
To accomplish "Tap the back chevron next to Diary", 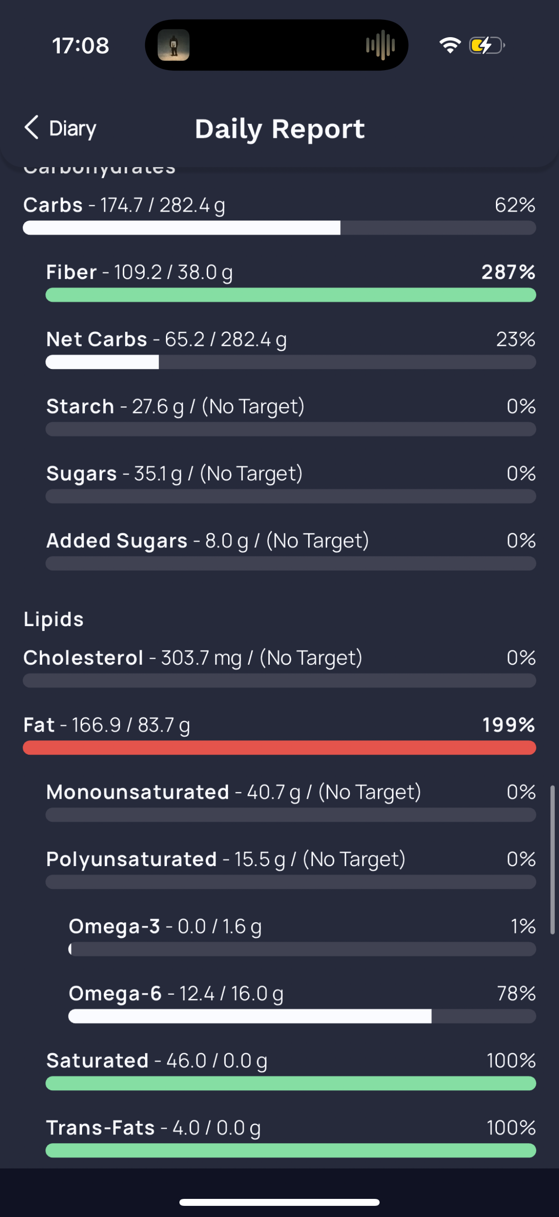I will pos(32,128).
